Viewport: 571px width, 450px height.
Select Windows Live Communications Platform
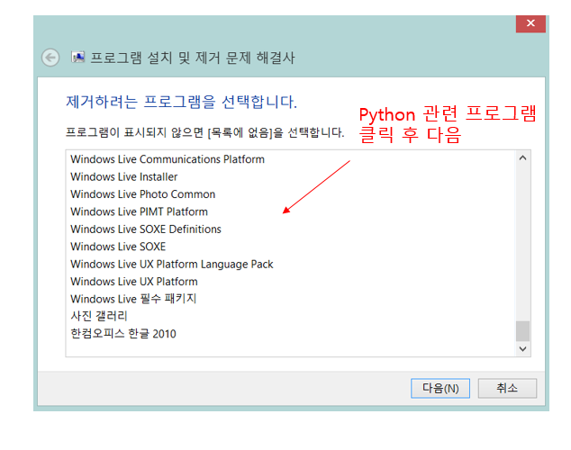point(291,159)
